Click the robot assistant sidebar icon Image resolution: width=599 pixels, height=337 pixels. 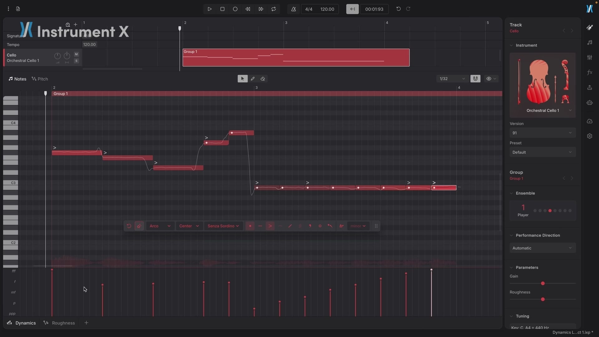(x=590, y=103)
